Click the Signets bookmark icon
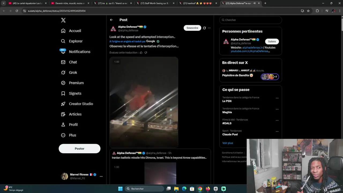 (x=63, y=94)
